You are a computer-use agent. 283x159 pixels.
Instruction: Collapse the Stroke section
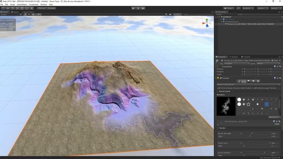[x=218, y=128]
